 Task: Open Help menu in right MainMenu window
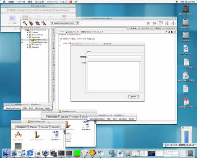click(131, 119)
